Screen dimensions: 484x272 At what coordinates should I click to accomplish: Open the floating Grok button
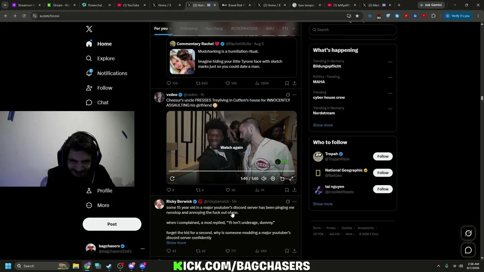tap(468, 233)
